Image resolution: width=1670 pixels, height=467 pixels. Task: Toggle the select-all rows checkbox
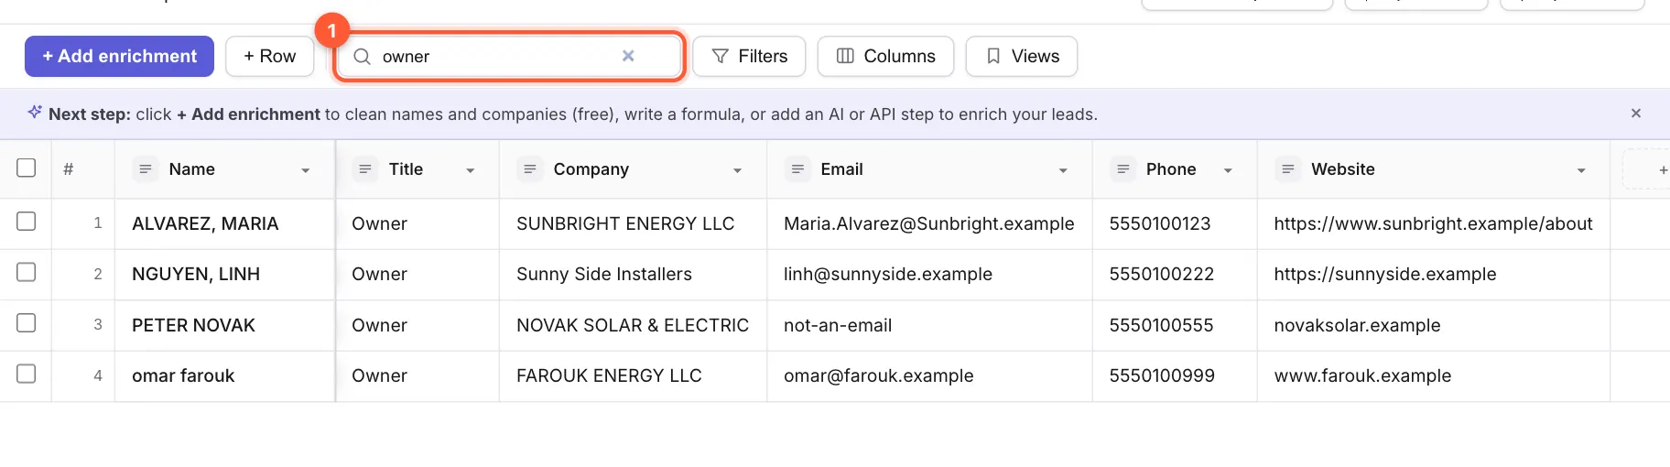pos(27,168)
